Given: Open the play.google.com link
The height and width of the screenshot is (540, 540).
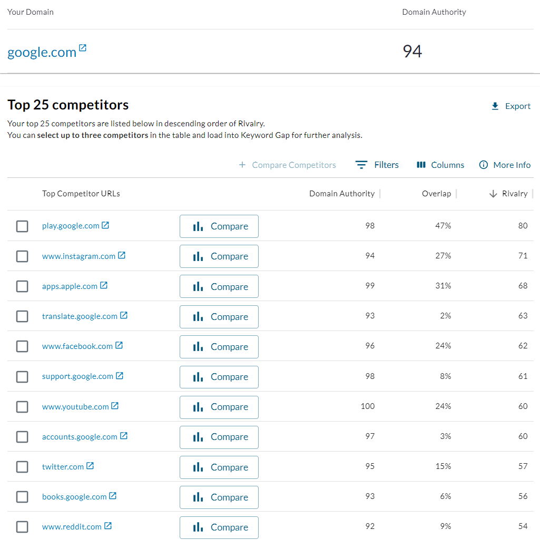Looking at the screenshot, I should pos(71,226).
